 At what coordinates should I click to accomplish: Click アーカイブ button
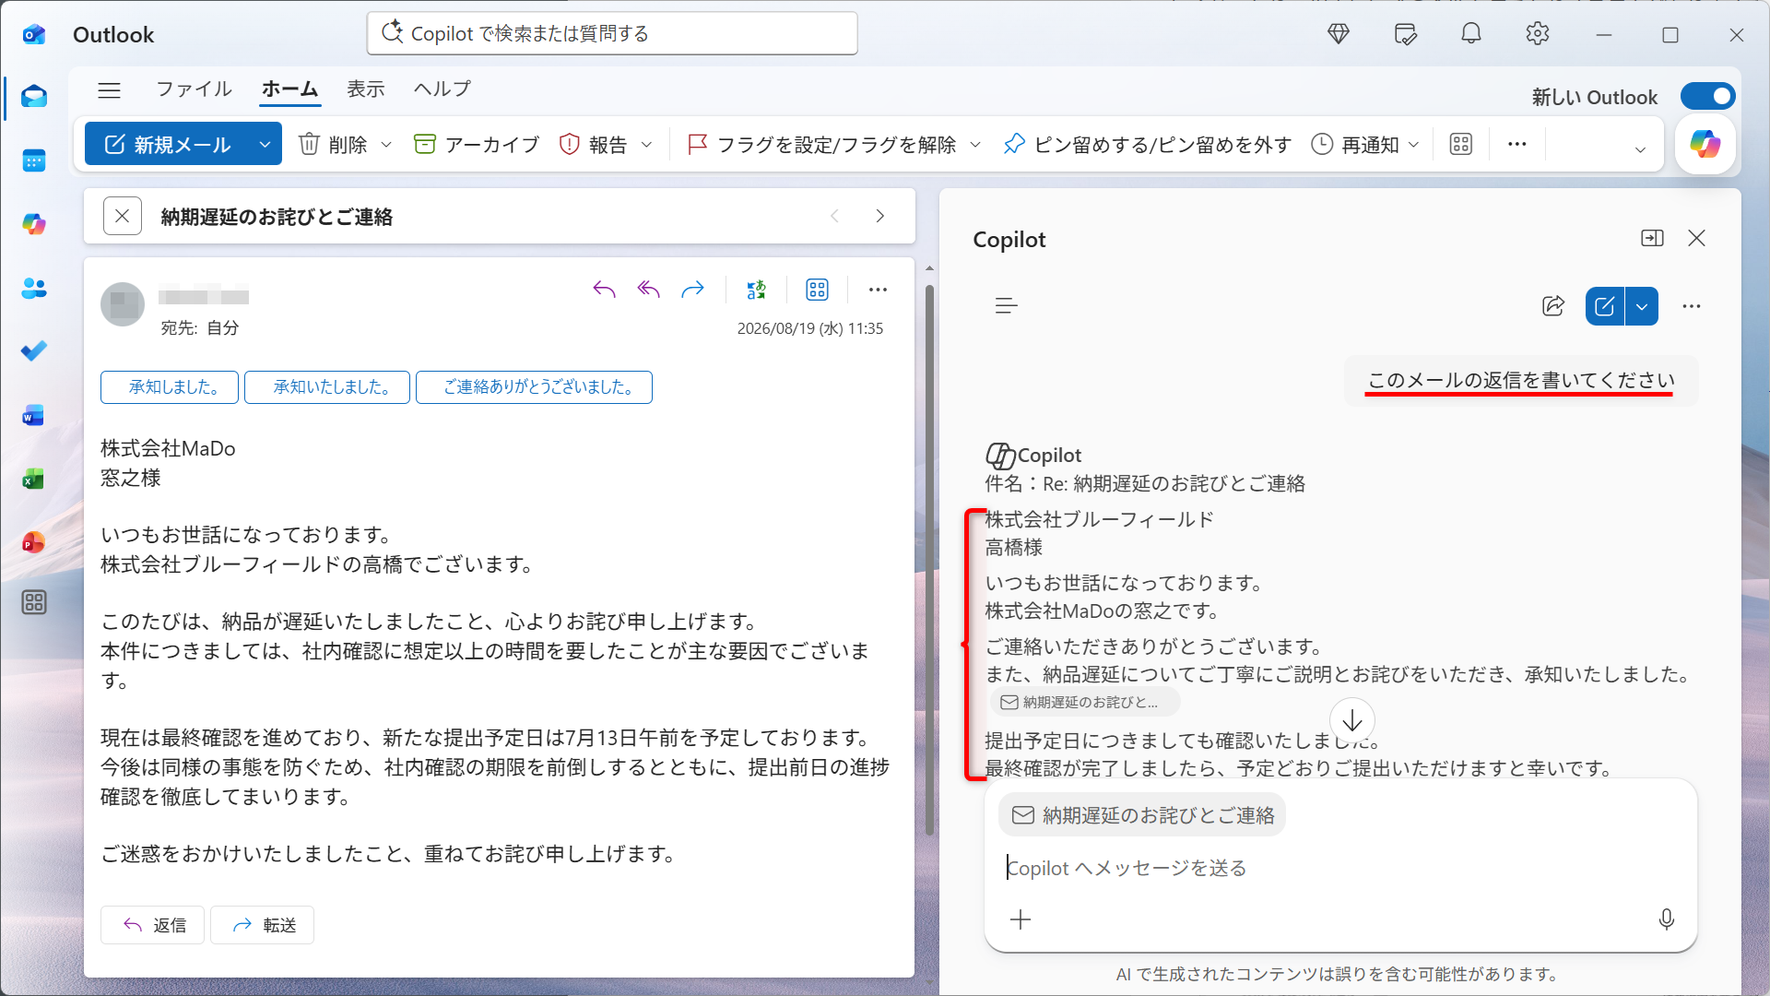tap(478, 145)
